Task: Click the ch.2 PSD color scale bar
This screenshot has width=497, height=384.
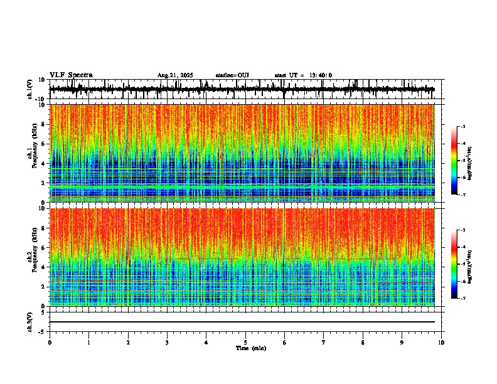Action: click(x=454, y=264)
